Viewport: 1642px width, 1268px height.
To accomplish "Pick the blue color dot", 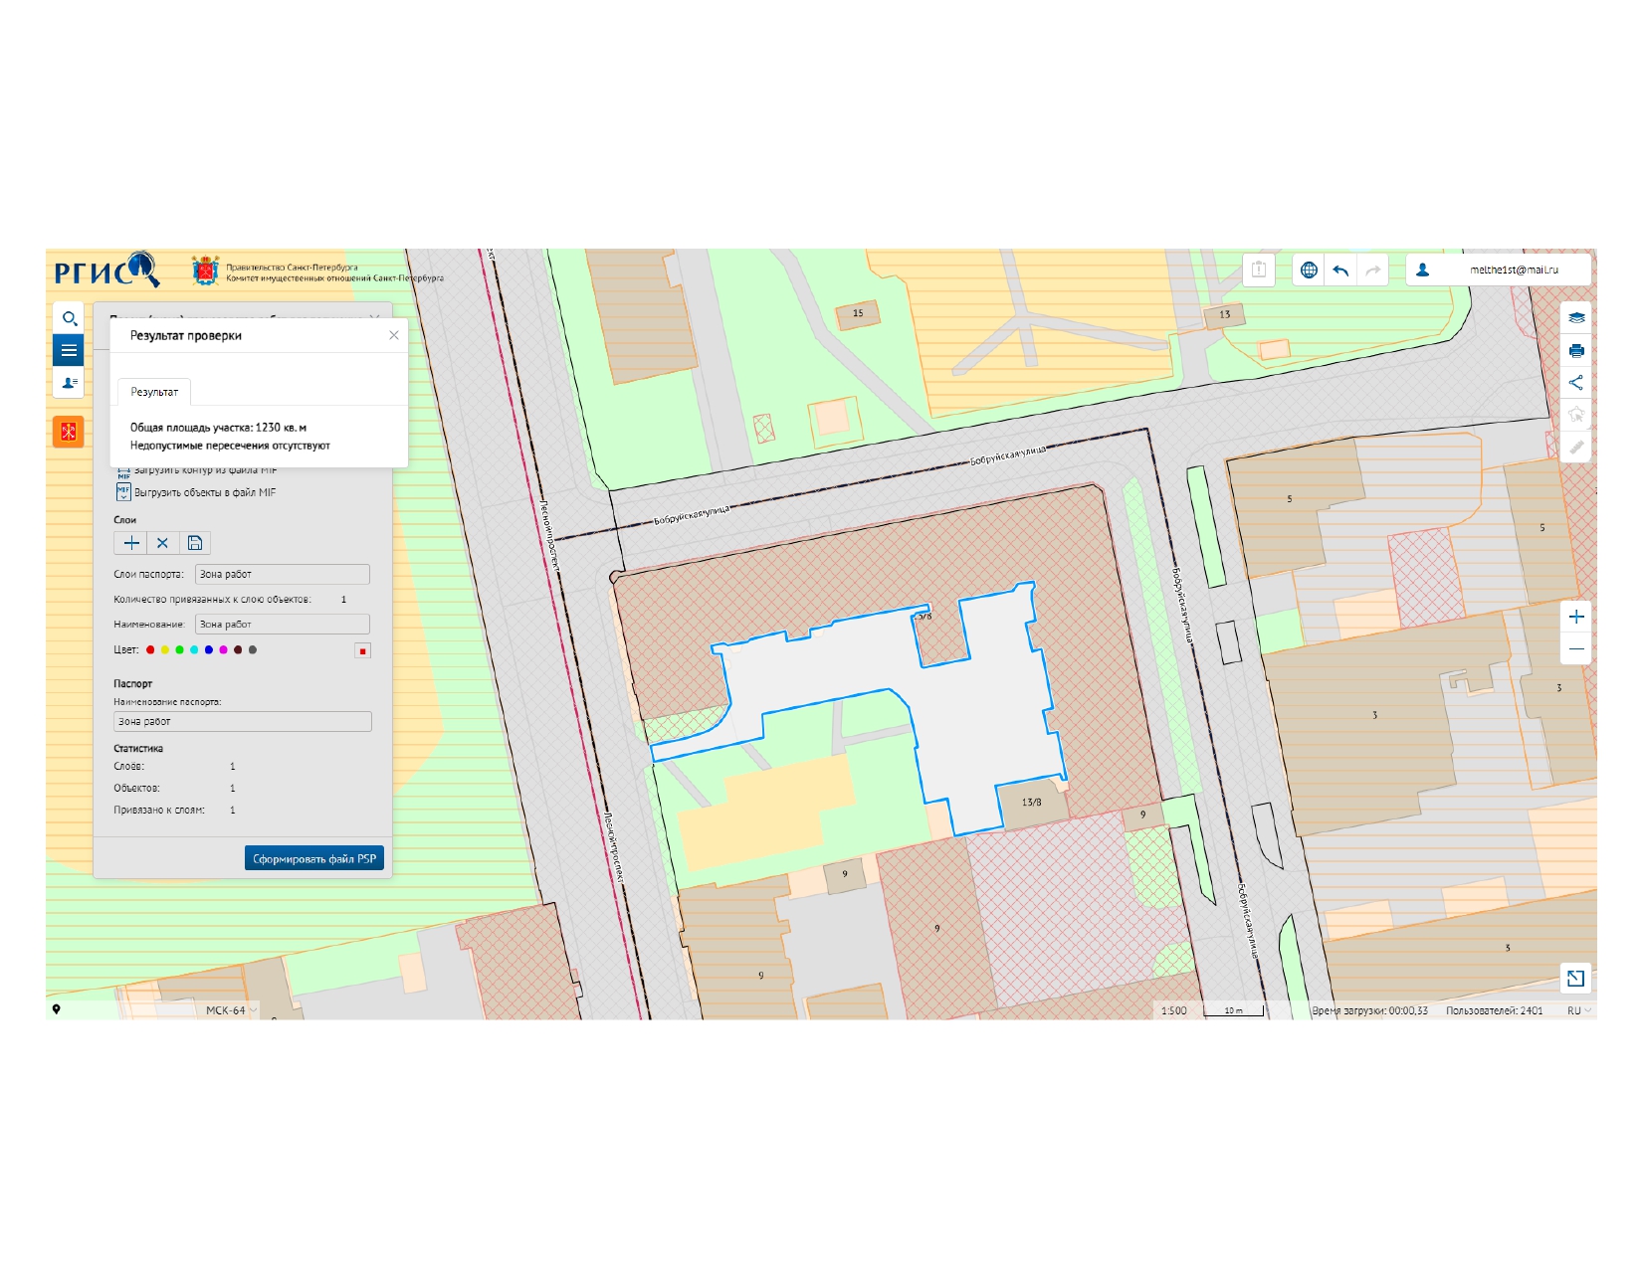I will point(209,650).
